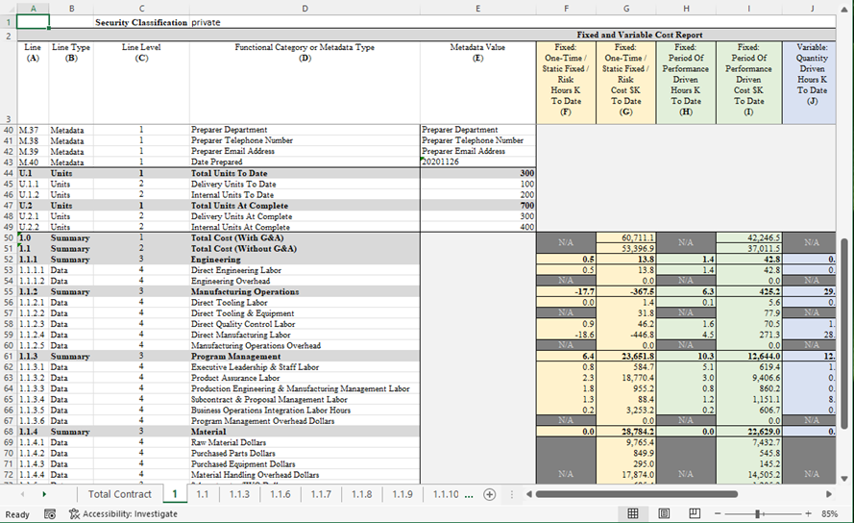Click the 'Metadata Value (E)' header cell
Screen dimensions: 854x523
(x=477, y=83)
